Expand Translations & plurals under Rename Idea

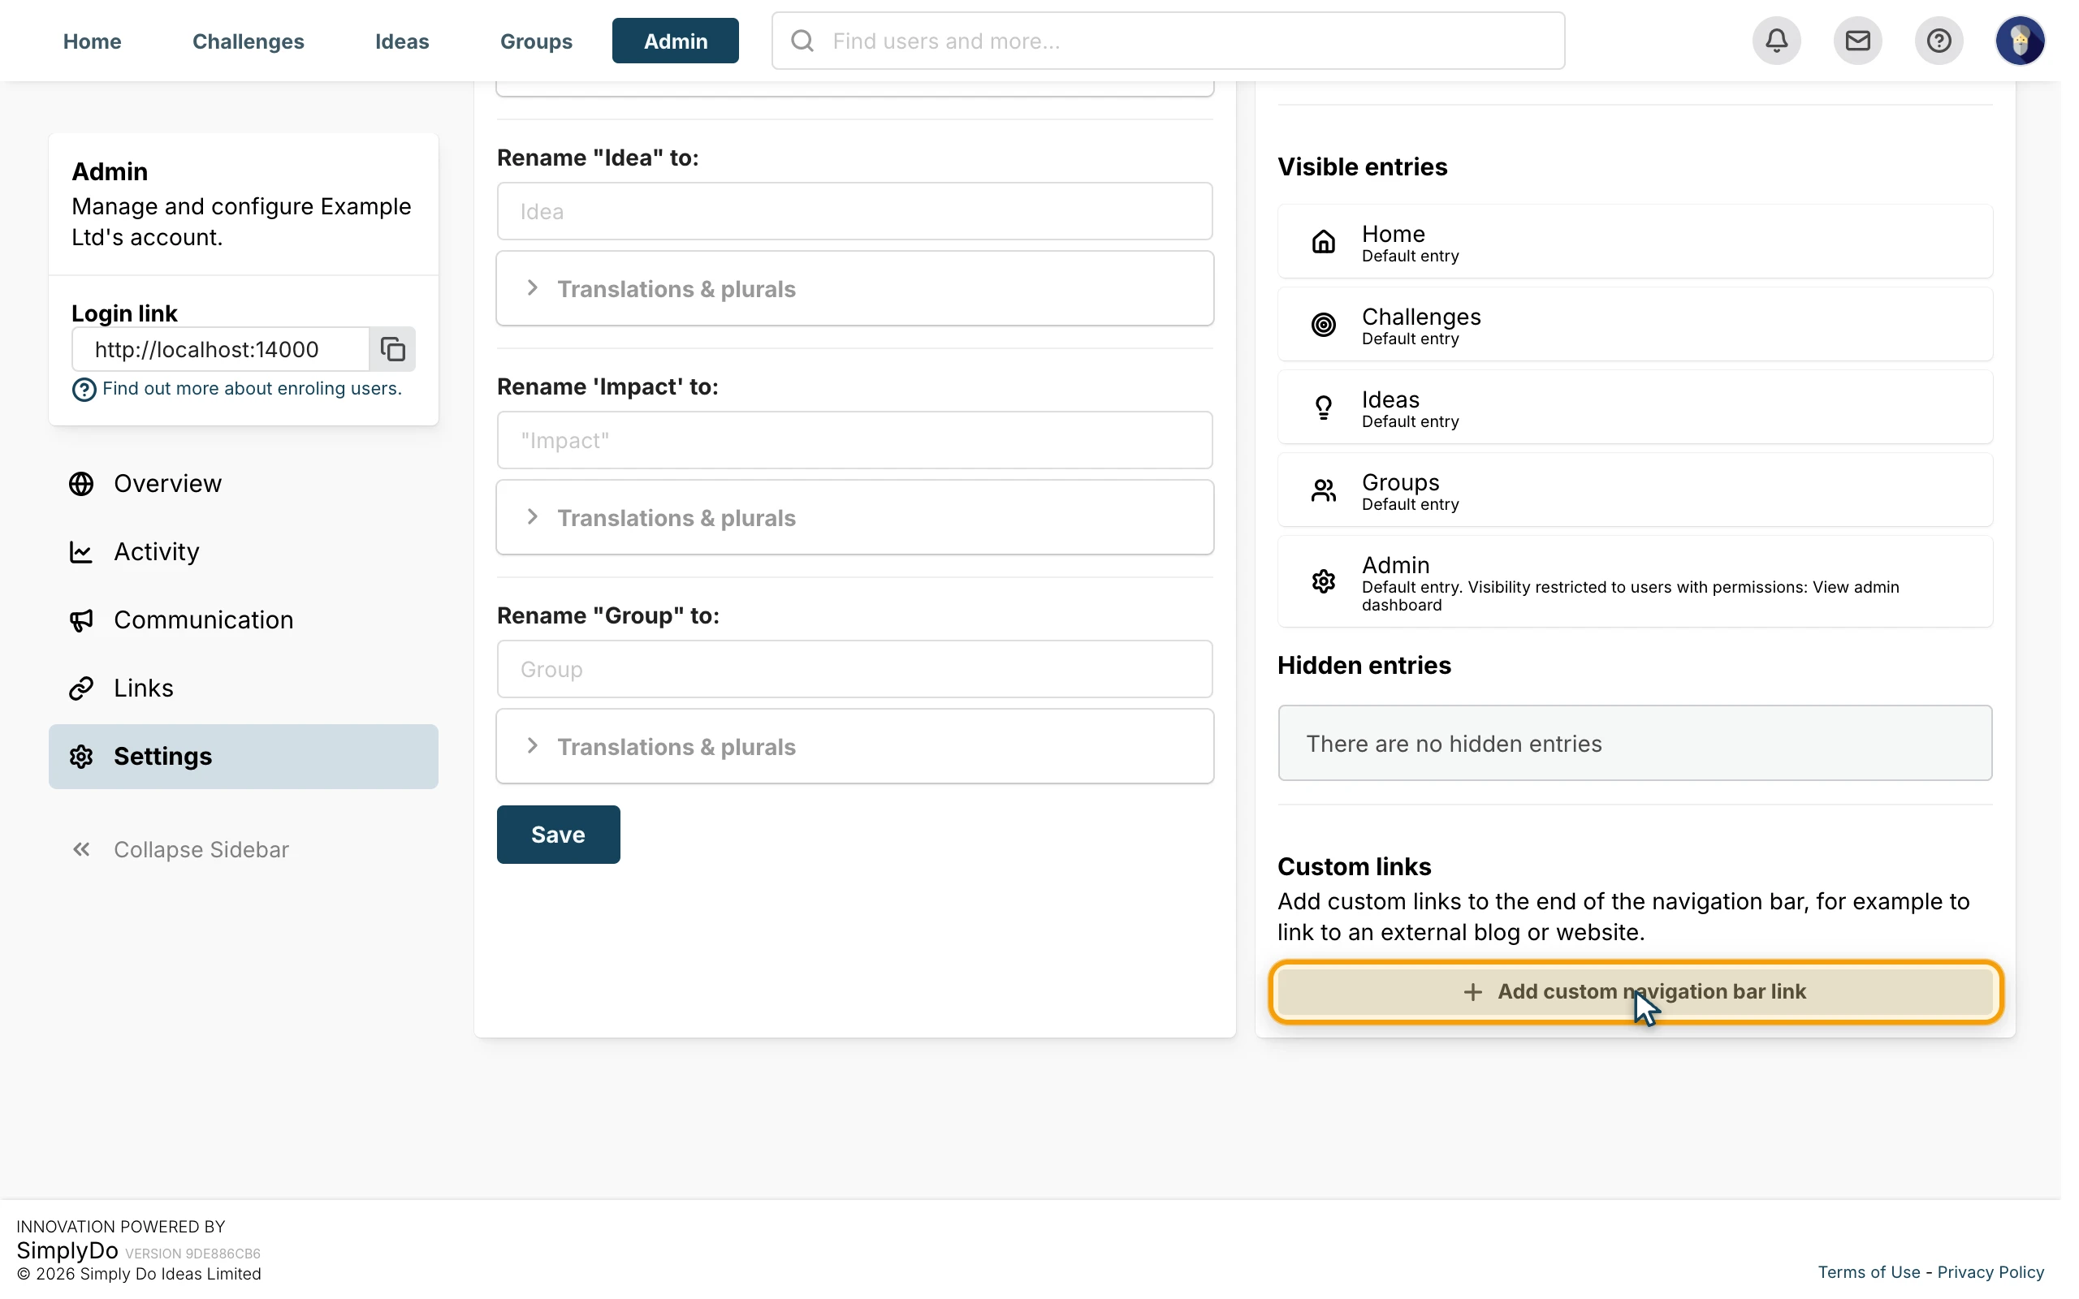click(854, 289)
